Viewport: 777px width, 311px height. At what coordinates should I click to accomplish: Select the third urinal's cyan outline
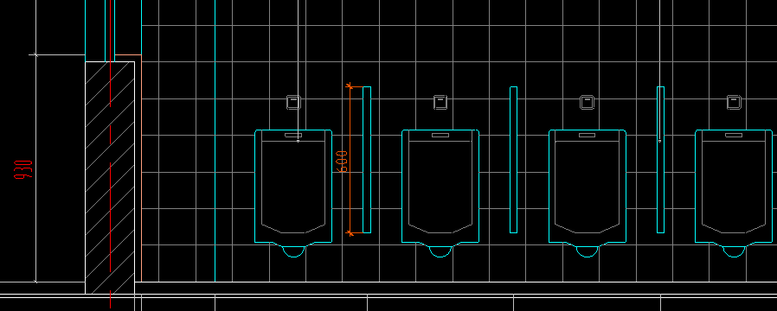pyautogui.click(x=587, y=187)
